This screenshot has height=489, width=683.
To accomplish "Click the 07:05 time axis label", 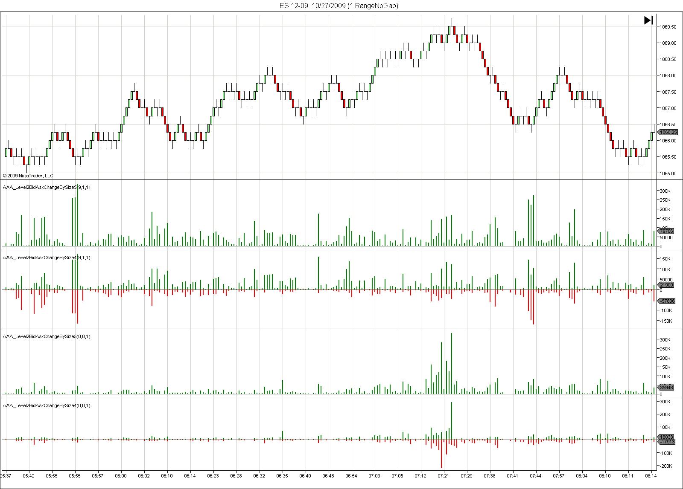I will coord(397,476).
